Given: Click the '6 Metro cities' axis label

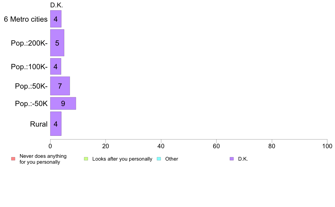Looking at the screenshot, I should [x=26, y=19].
